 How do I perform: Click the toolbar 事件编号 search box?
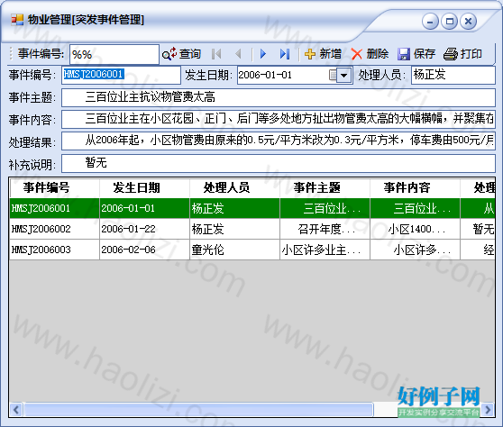tap(114, 54)
